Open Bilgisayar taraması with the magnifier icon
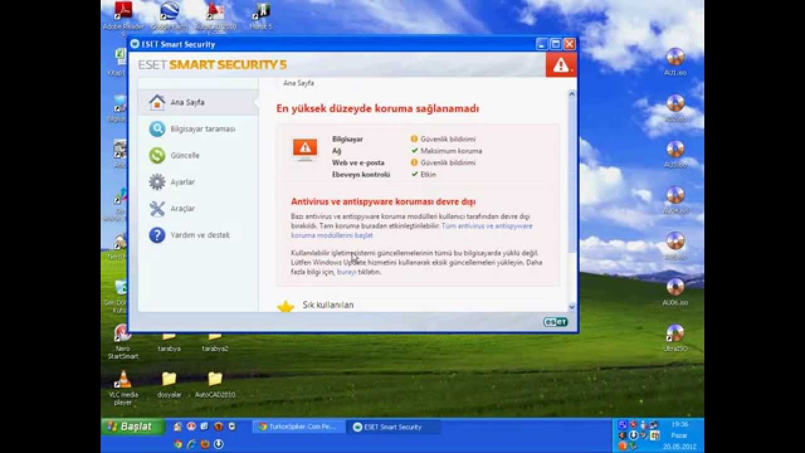The image size is (805, 453). (158, 128)
